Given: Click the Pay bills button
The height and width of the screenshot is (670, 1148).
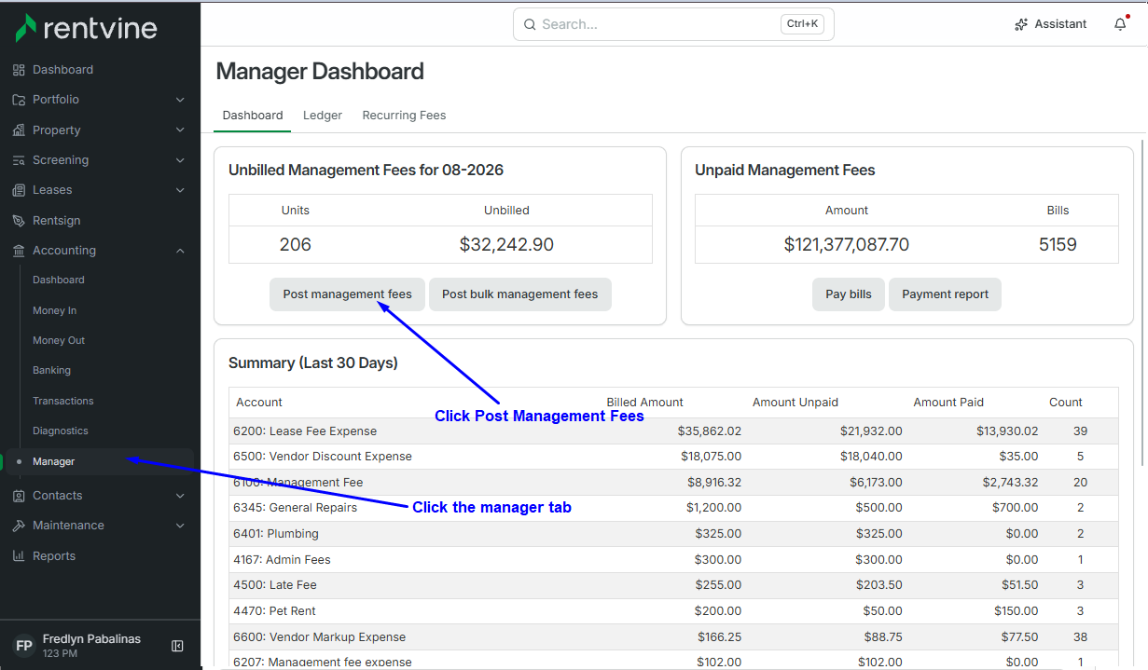Looking at the screenshot, I should (x=849, y=294).
